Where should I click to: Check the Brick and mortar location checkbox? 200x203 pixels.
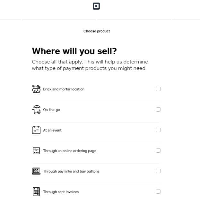(158, 89)
